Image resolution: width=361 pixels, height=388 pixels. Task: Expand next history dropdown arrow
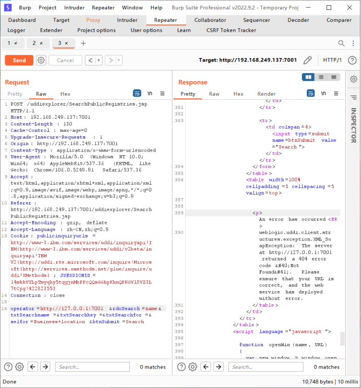click(x=119, y=60)
